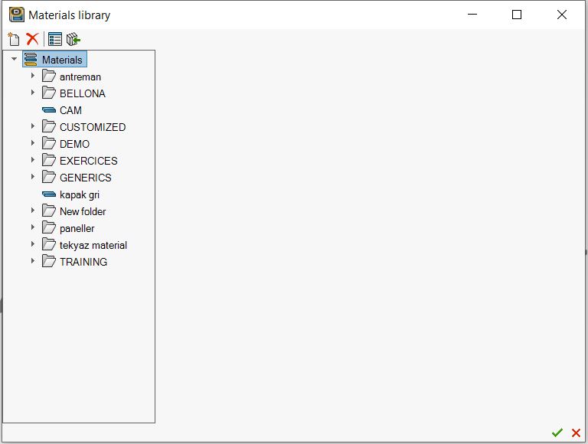Expand the CUSTOMIZED folder
The image size is (588, 444).
tap(33, 126)
